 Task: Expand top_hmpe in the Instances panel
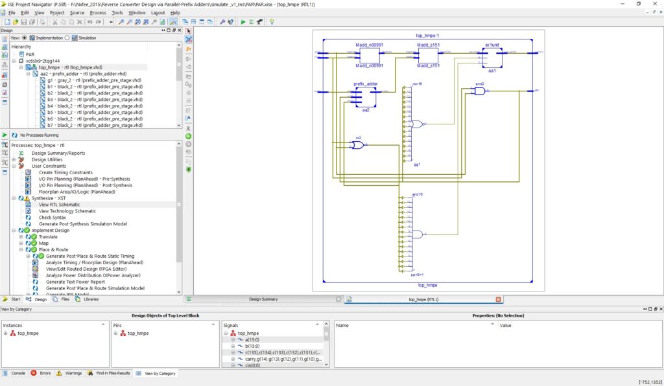[x=6, y=333]
